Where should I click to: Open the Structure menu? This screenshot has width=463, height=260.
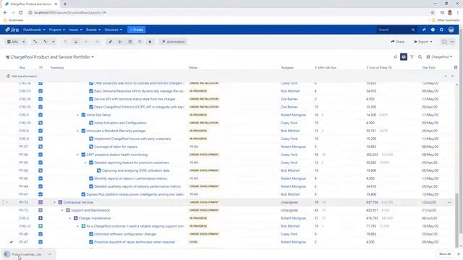point(114,30)
